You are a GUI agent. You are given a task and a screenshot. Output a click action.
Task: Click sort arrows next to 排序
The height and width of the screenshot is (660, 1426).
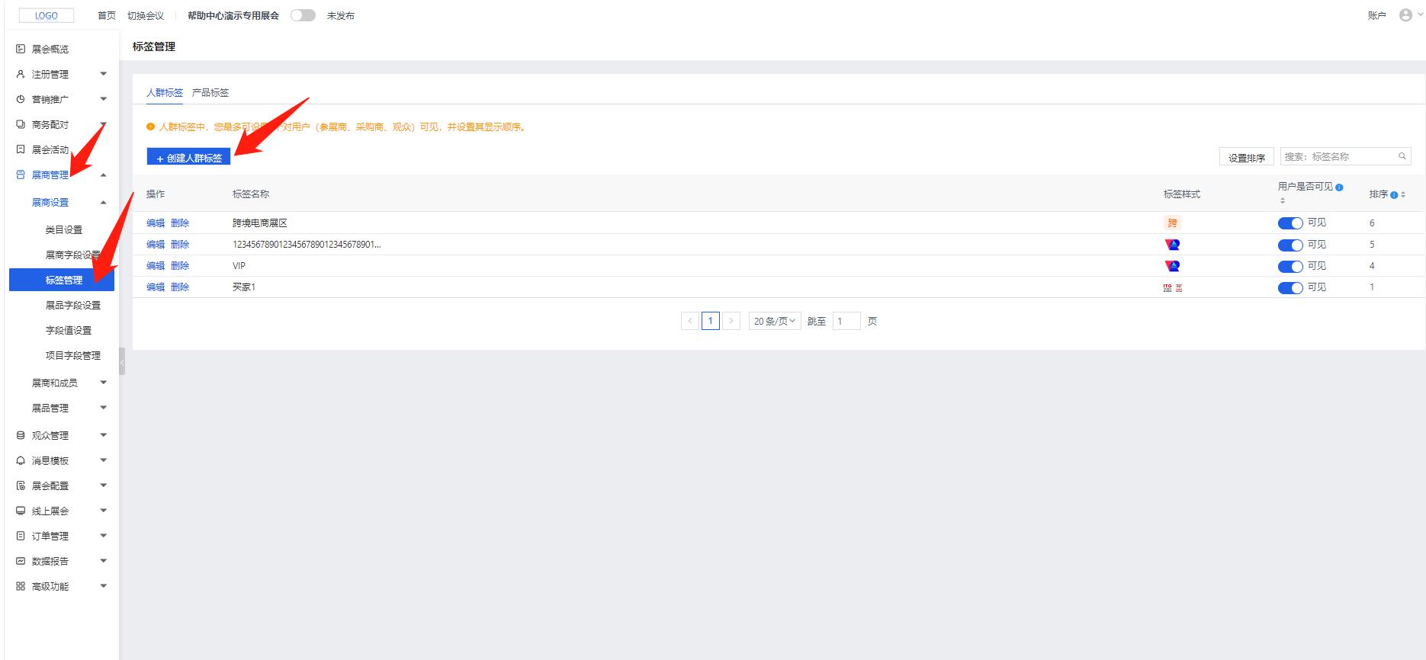coord(1403,195)
